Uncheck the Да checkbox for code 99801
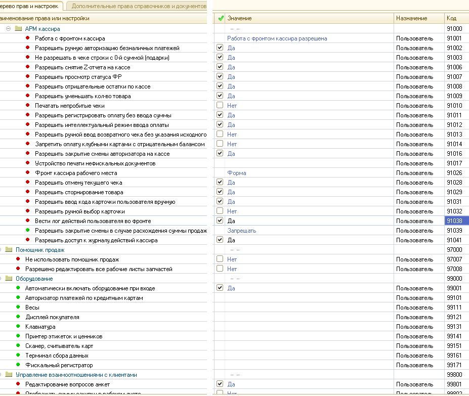The height and width of the screenshot is (396, 469). click(x=220, y=384)
